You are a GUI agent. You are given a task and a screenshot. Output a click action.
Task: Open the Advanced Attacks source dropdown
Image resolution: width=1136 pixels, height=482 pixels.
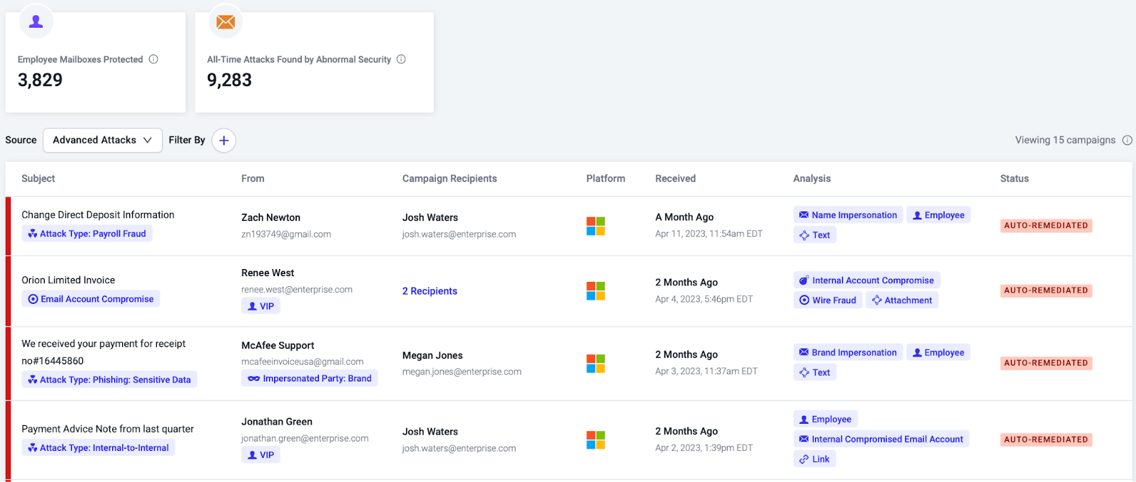[x=103, y=141]
